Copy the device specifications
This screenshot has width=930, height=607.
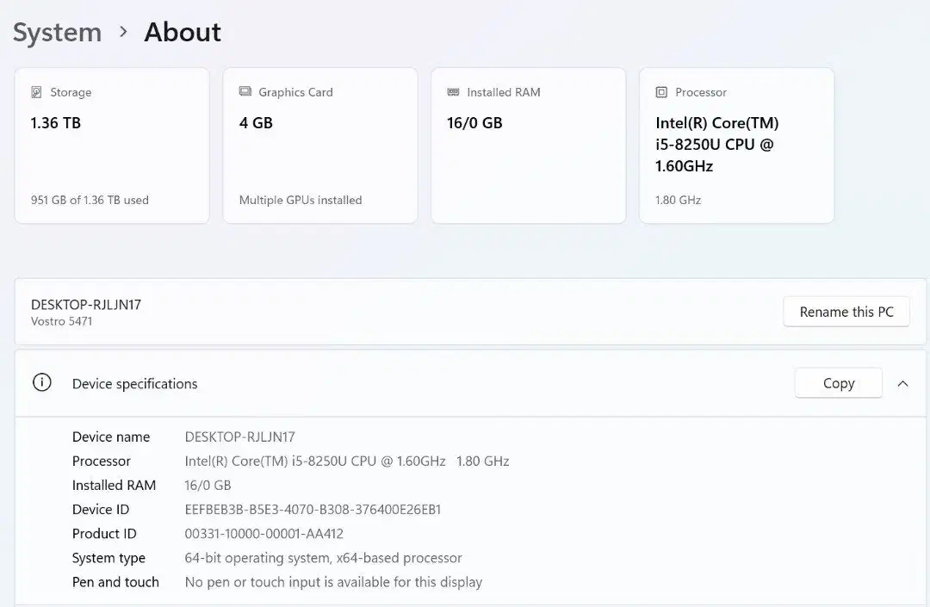coord(838,383)
